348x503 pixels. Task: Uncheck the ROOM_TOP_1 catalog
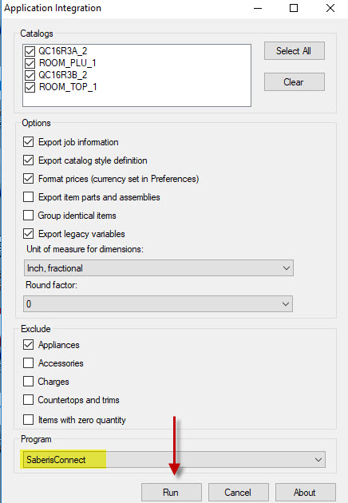30,87
